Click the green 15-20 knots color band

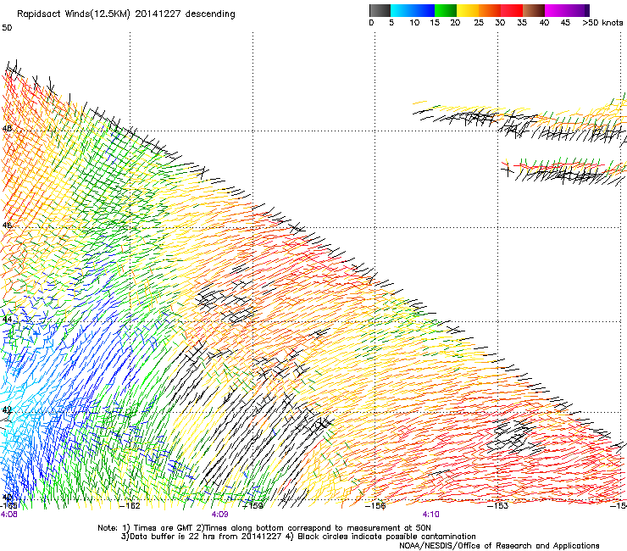(x=446, y=10)
